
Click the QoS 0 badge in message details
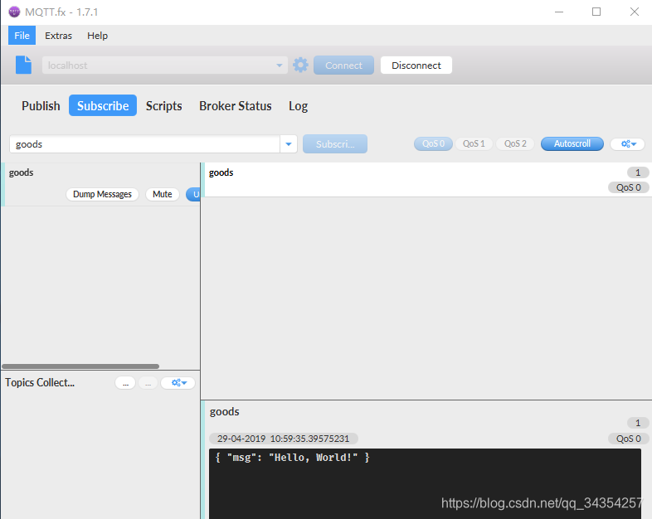coord(628,439)
